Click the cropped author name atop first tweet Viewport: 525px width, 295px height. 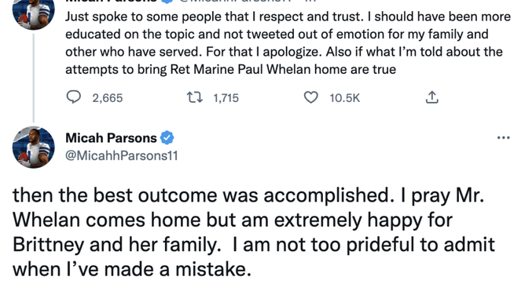[111, 1]
